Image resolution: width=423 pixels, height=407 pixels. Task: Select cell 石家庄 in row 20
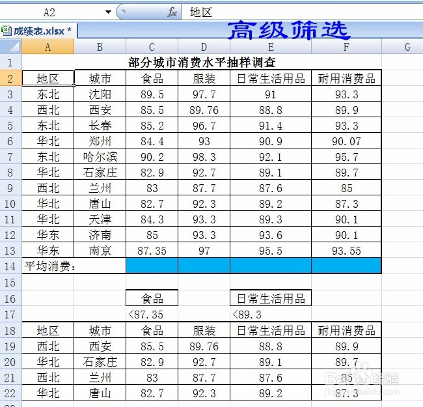(x=100, y=361)
